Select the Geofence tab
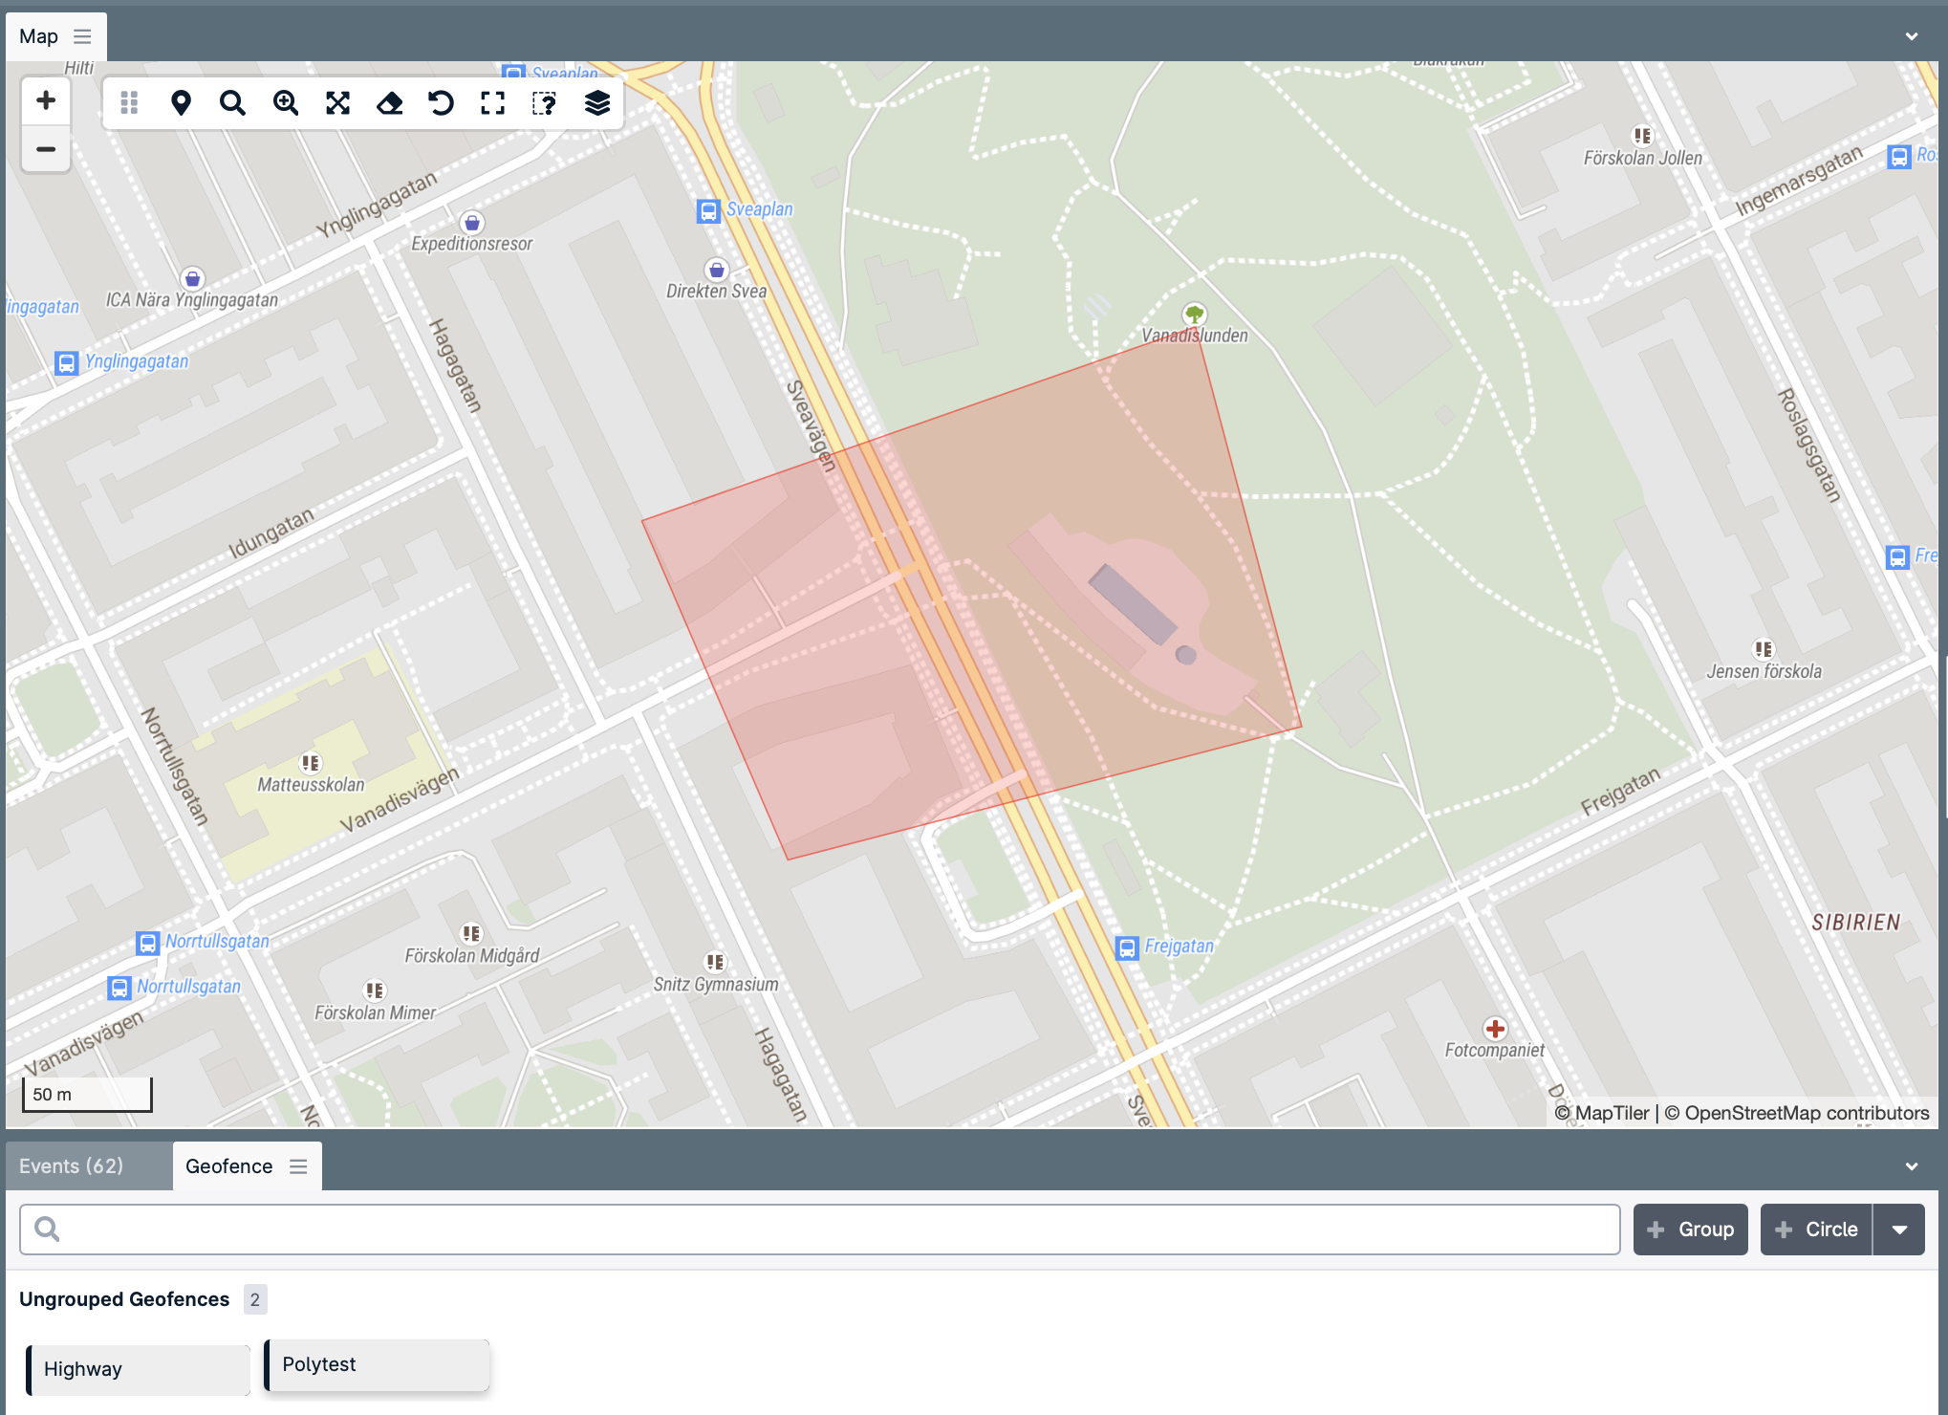This screenshot has width=1948, height=1415. click(x=229, y=1166)
